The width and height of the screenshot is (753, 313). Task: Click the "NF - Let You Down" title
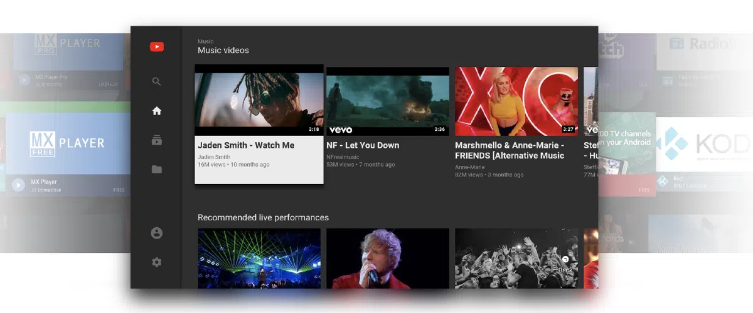(363, 145)
